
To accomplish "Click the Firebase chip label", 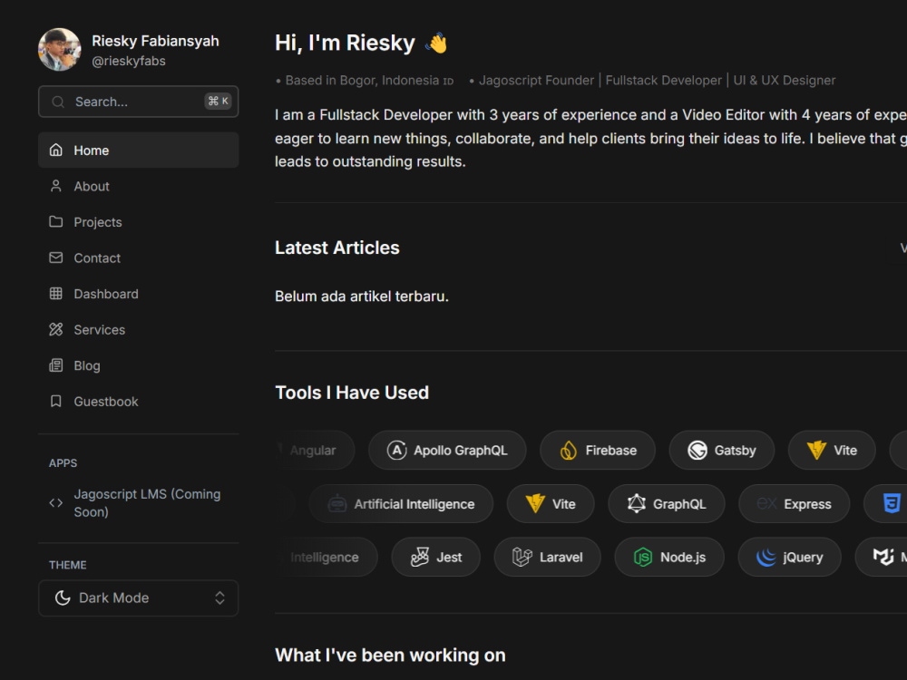I will click(x=610, y=450).
